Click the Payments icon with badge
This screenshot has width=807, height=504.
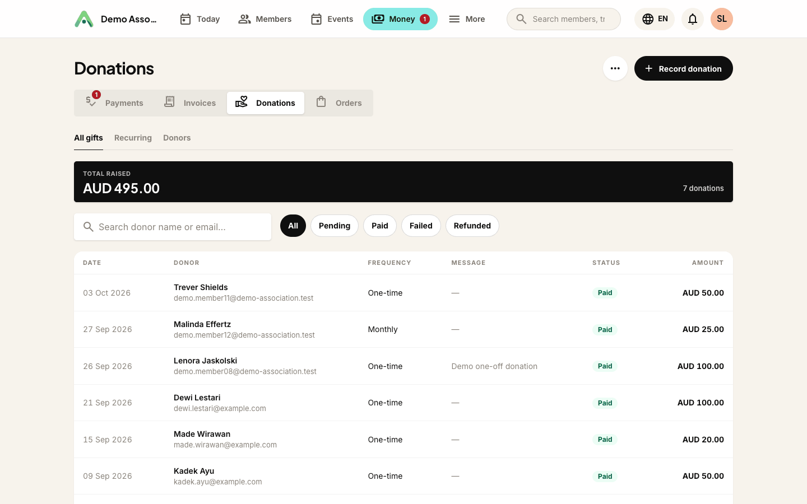coord(91,102)
